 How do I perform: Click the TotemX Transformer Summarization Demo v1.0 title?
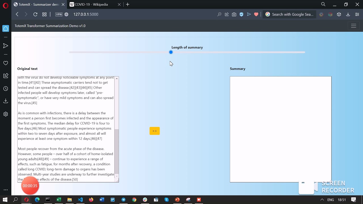pos(50,26)
